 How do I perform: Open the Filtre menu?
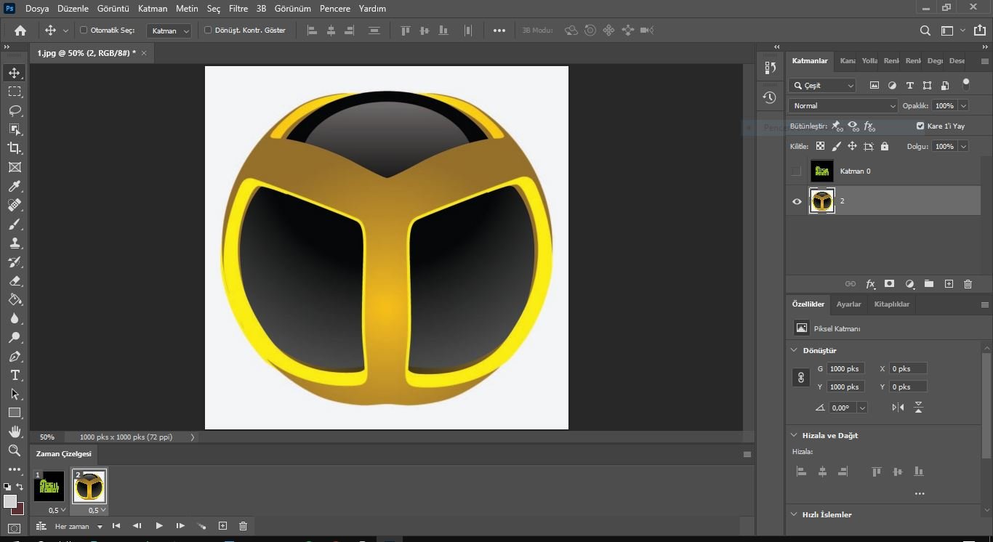coord(238,9)
